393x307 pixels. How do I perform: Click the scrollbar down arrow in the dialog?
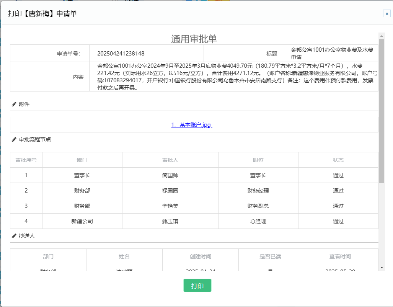tap(382, 267)
